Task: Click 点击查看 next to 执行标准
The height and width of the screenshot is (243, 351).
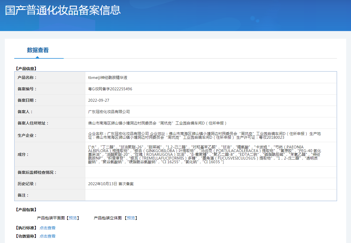Action: (x=48, y=228)
